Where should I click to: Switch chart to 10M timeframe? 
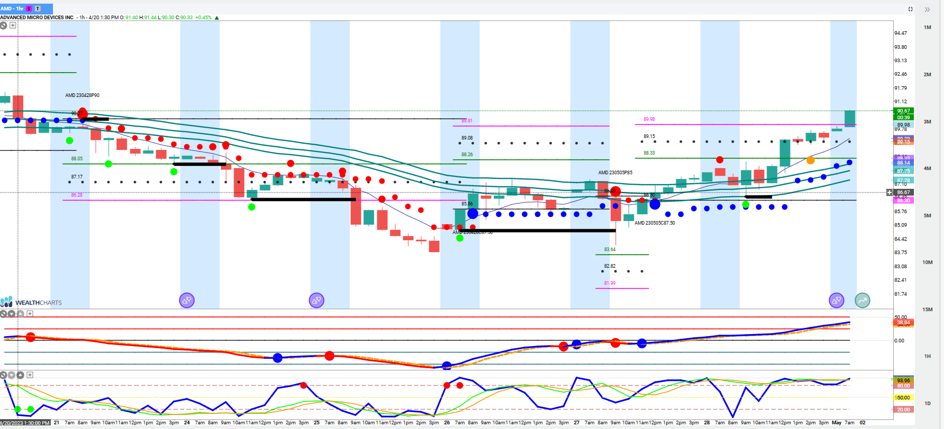coord(927,262)
